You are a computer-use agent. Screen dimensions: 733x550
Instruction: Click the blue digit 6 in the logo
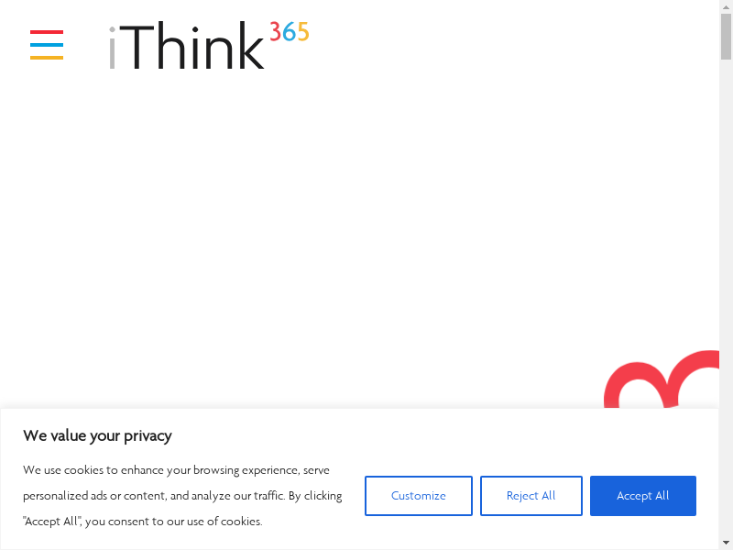[289, 32]
